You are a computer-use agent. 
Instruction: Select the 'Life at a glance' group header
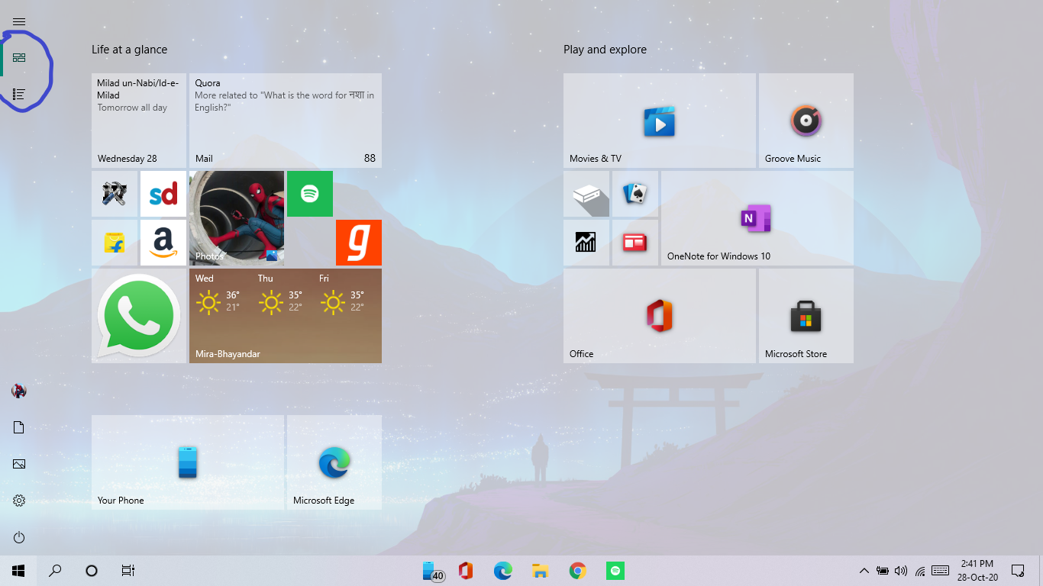pos(129,50)
